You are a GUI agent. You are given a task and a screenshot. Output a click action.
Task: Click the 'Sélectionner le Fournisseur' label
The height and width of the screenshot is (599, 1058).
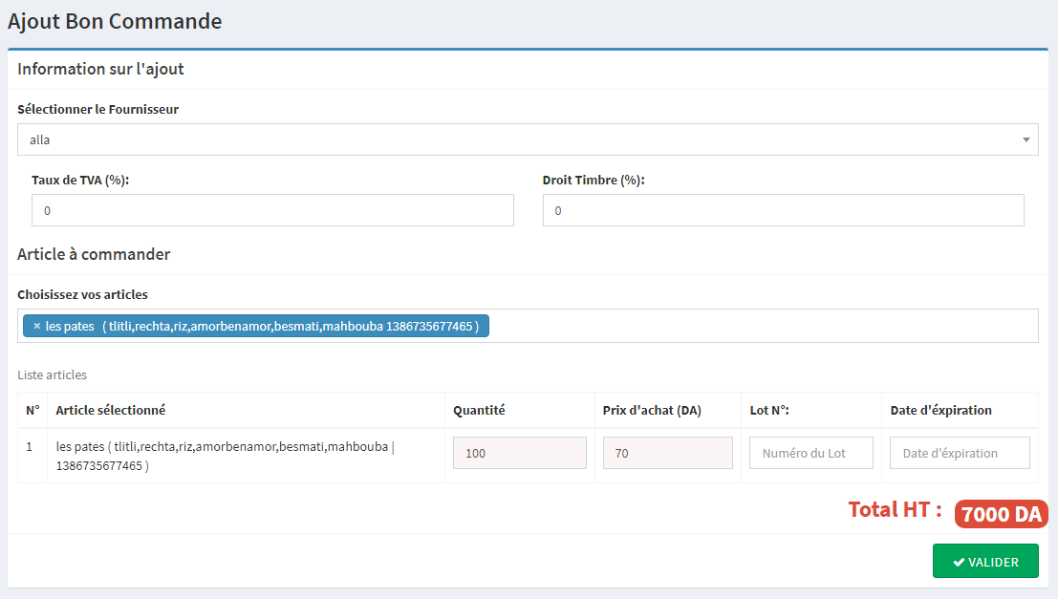pos(97,109)
